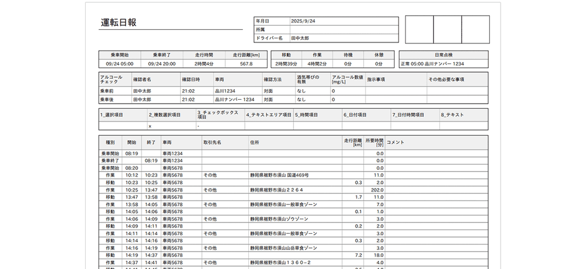The image size is (583, 269).
Task: Click 正常 05:00 品川ナンバー 1234 inspection value
Action: [432, 63]
